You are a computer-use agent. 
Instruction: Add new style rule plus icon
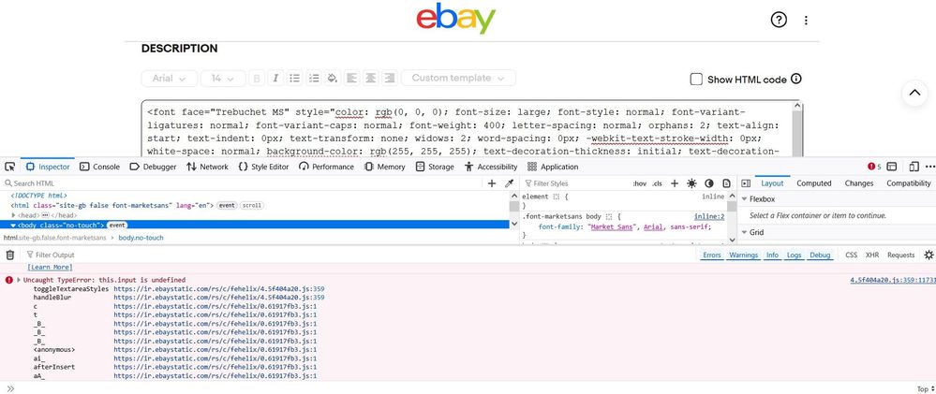[675, 183]
